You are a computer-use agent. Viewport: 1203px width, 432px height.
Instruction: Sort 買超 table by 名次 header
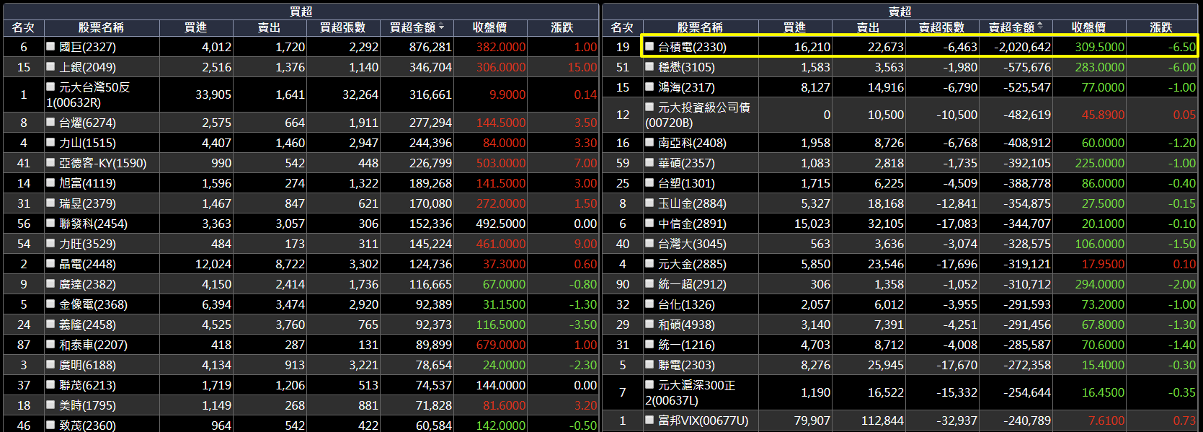pyautogui.click(x=23, y=27)
